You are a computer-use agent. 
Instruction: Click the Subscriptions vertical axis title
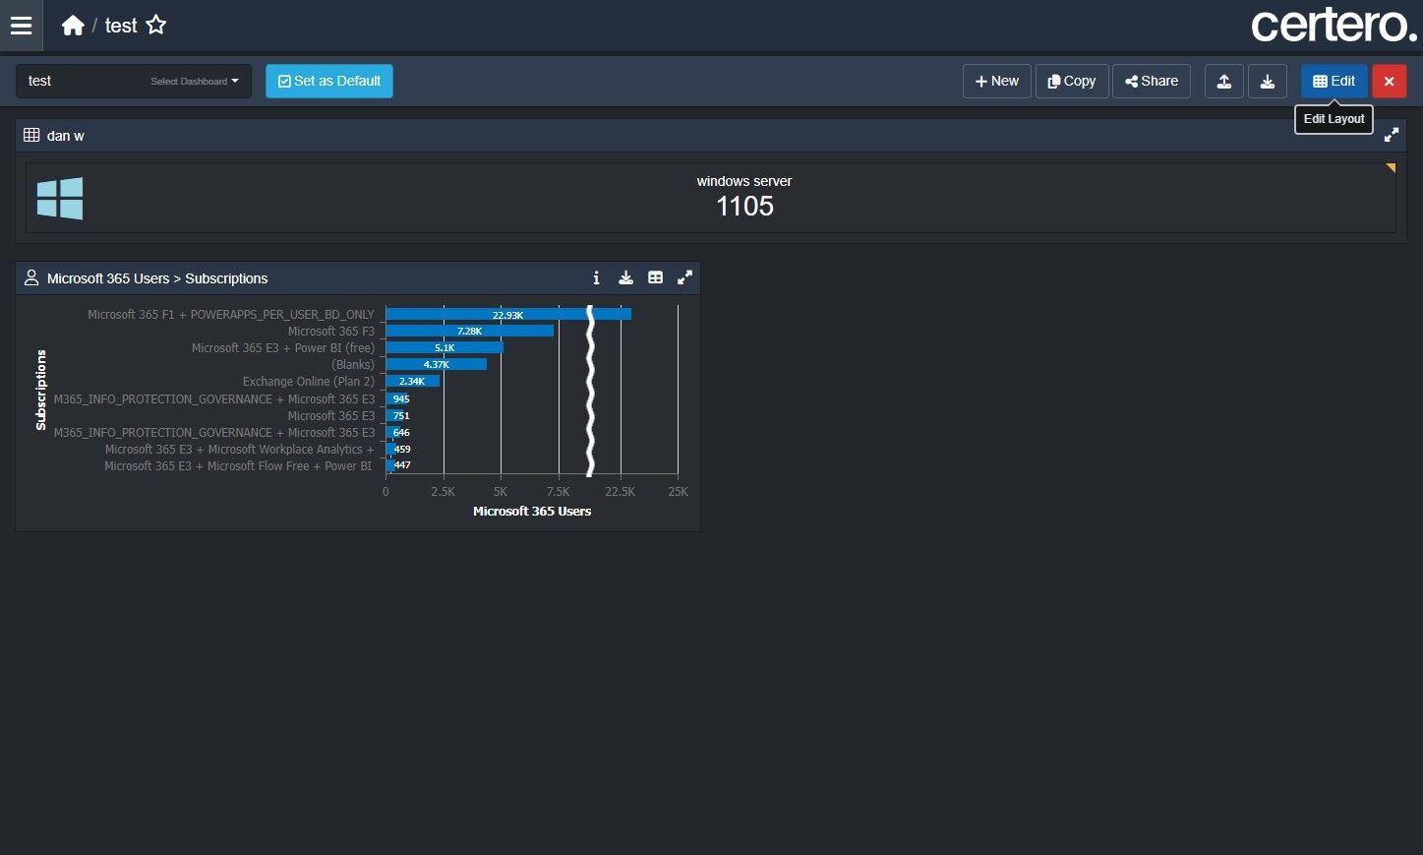click(x=41, y=390)
